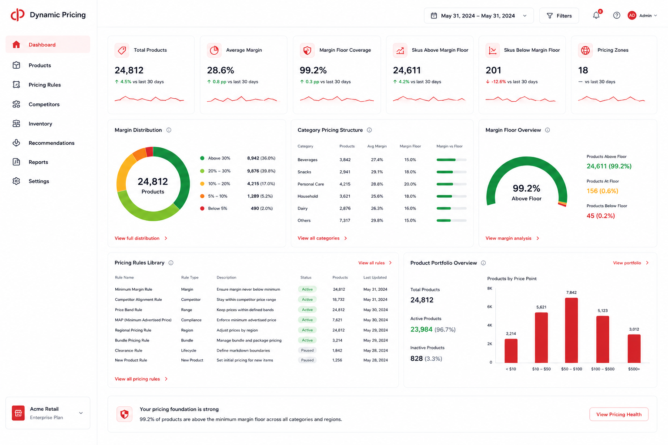Screen dimensions: 668x445
Task: Click the Product Portfolio Overview info icon
Action: coord(483,263)
